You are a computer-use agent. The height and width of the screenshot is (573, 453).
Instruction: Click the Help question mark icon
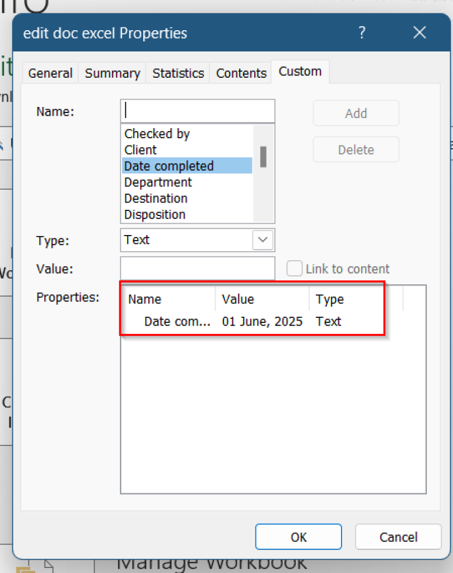point(362,33)
